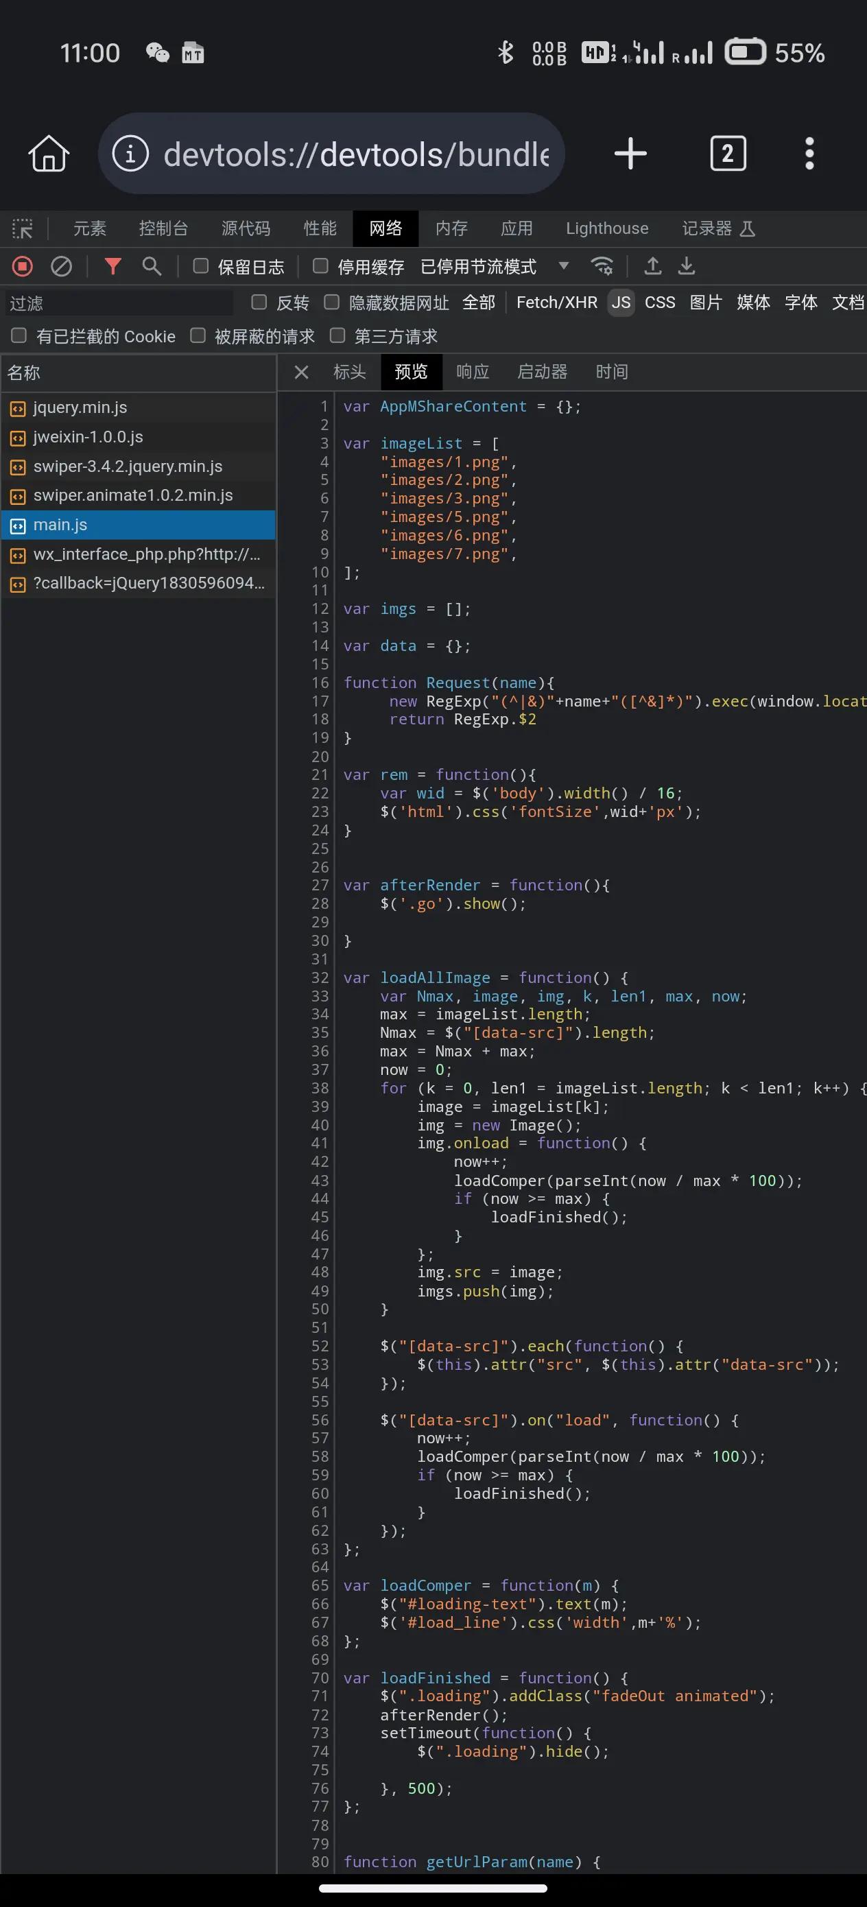Filter requests by CSS
867x1907 pixels.
coord(660,302)
